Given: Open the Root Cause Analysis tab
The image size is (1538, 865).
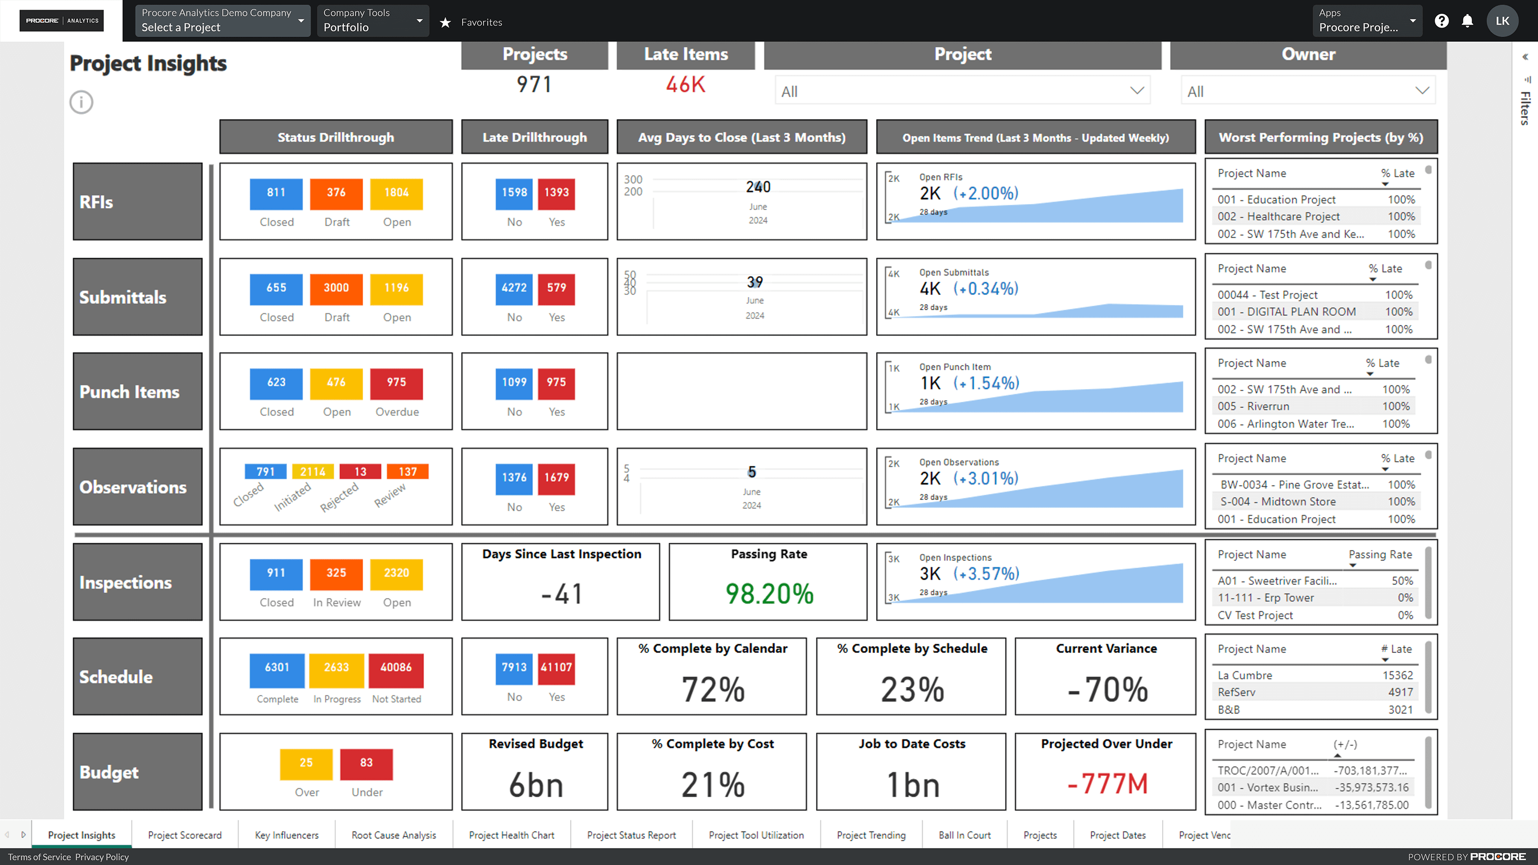Looking at the screenshot, I should 394,834.
